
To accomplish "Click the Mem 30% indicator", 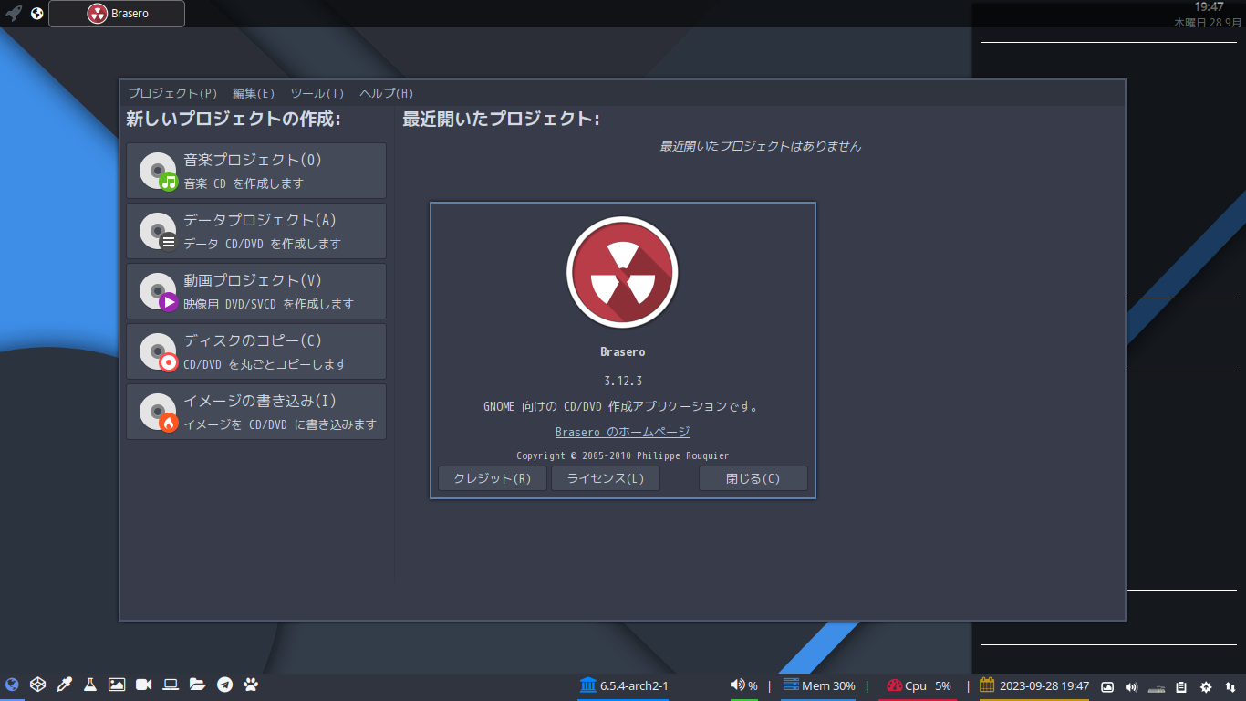I will pyautogui.click(x=818, y=685).
